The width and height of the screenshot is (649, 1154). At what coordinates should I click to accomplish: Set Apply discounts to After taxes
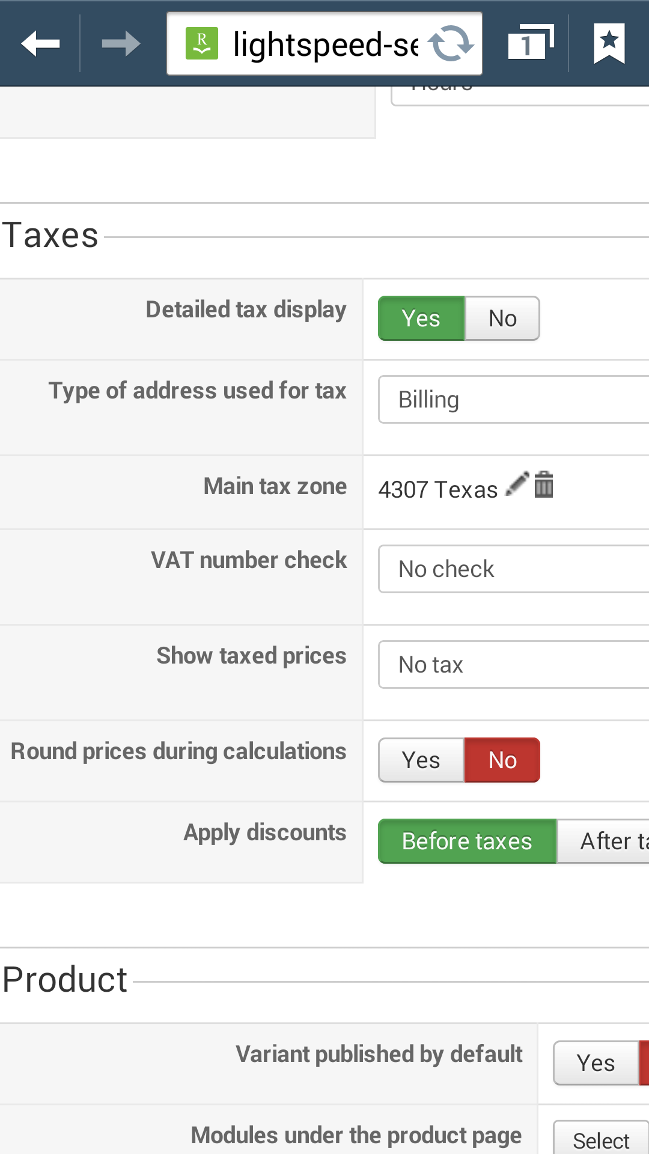[604, 841]
